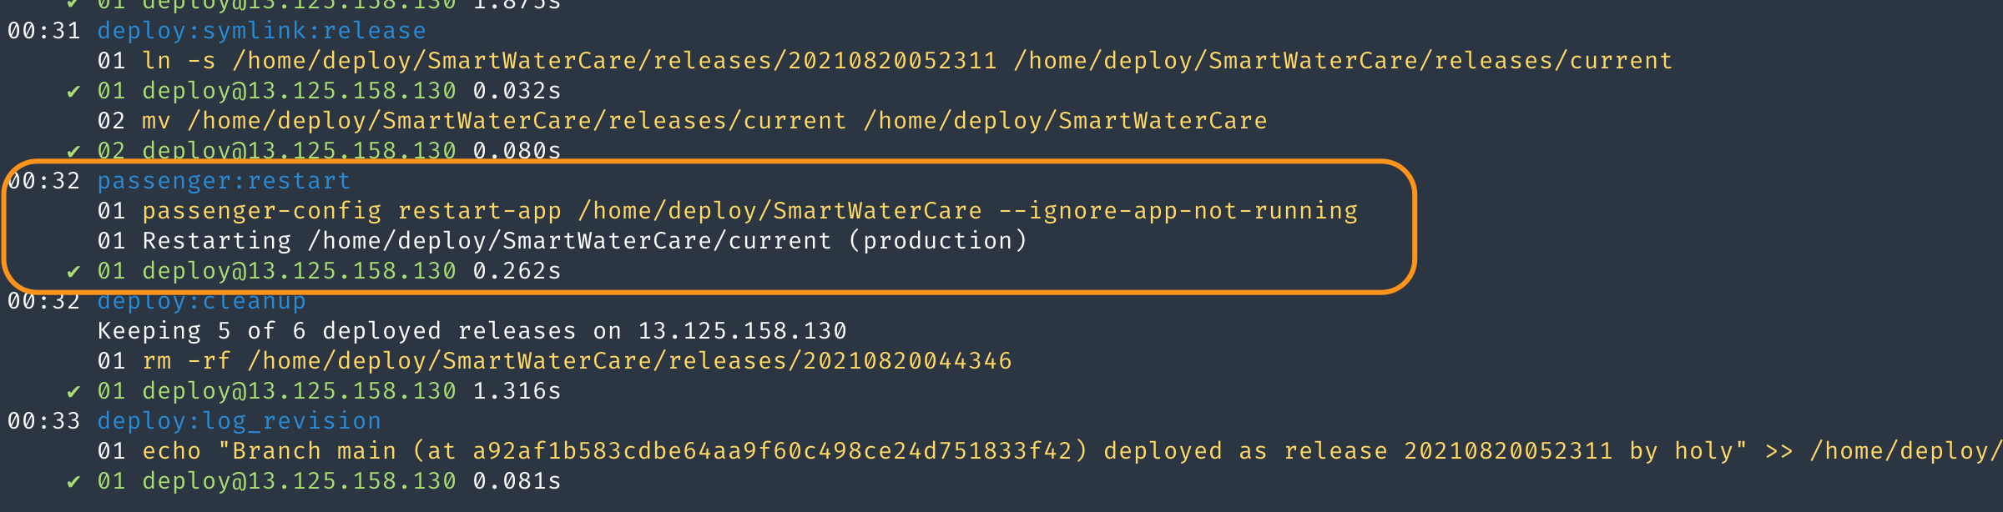Click the ln -s symlink command line
2003x512 pixels.
pos(885,61)
